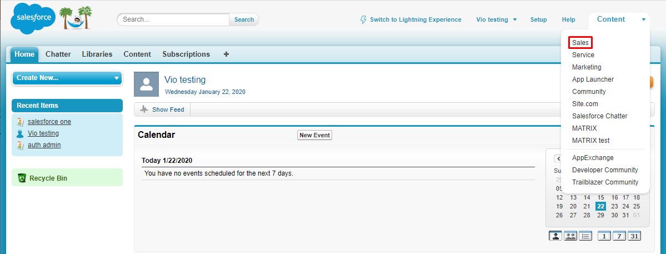
Task: Select MATRIX from the app menu
Action: click(x=584, y=128)
